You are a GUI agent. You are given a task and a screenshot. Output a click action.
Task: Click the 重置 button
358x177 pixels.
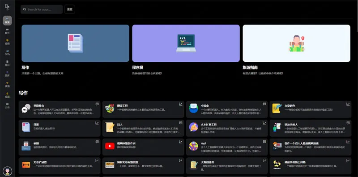click(x=70, y=9)
